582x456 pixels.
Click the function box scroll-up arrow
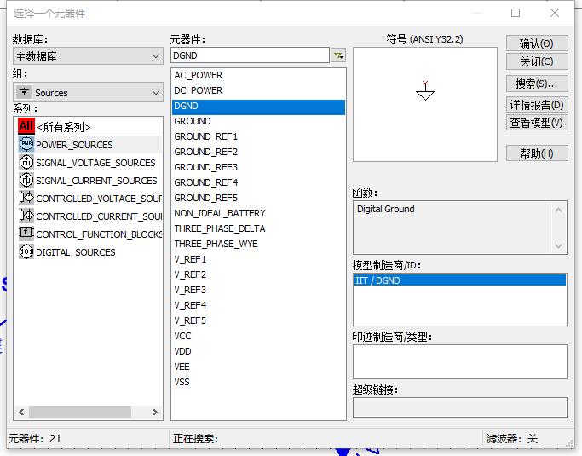coord(558,211)
